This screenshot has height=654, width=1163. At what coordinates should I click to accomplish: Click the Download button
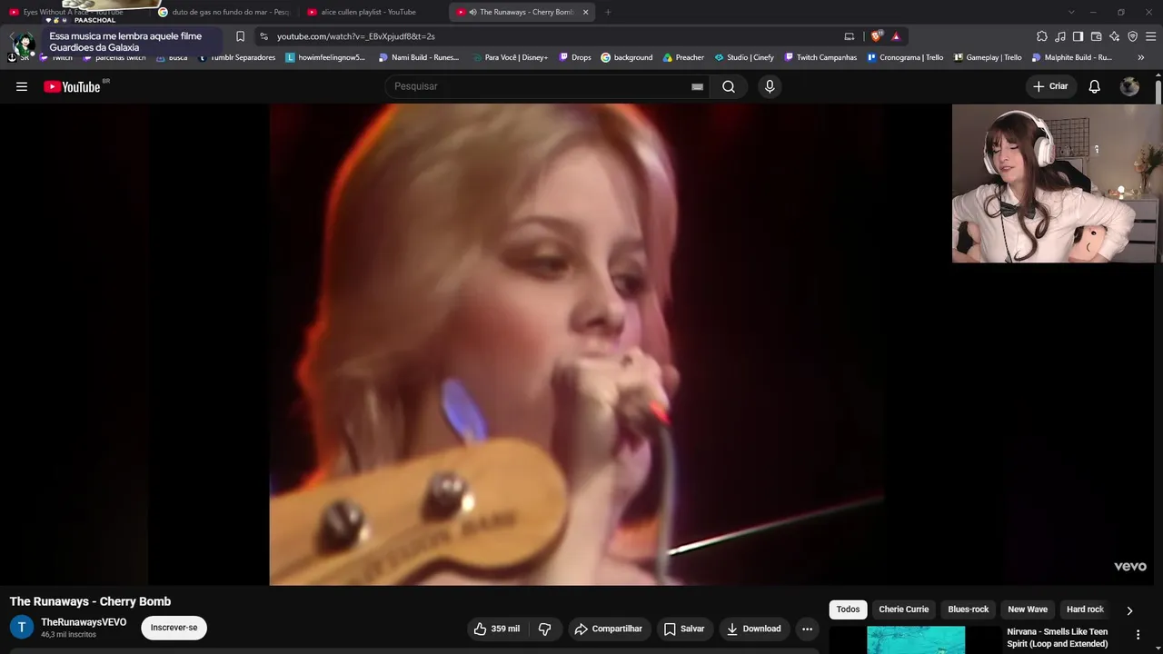[x=754, y=629]
